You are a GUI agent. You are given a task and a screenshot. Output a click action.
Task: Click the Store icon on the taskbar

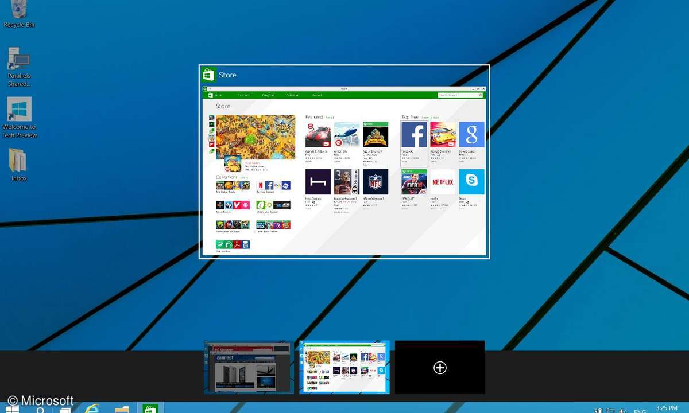coord(150,409)
